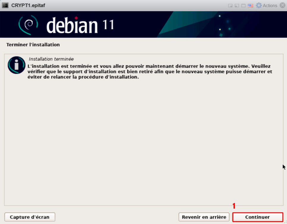The height and width of the screenshot is (224, 287).
Task: Click the blue gear icon beside Actions
Action: (x=259, y=6)
